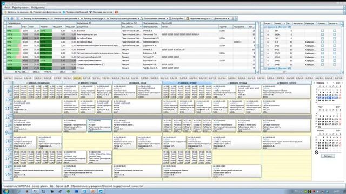Expand Фильтр по контингенту dropdown
346x194 pixels.
[49, 19]
